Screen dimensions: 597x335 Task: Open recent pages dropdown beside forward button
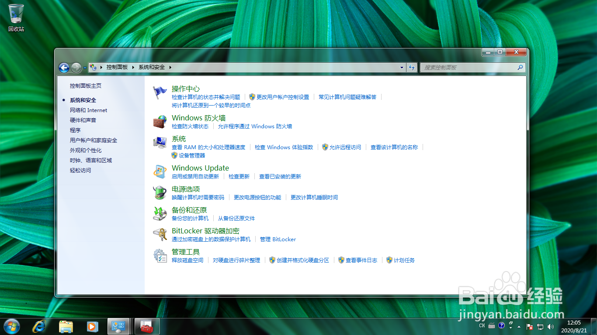pos(85,68)
